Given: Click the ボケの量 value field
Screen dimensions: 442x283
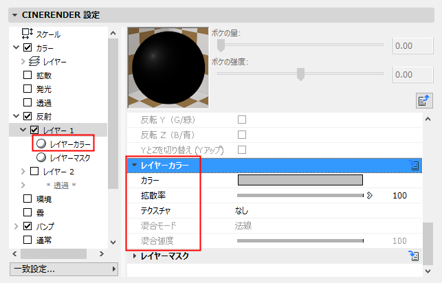Looking at the screenshot, I should tap(413, 45).
